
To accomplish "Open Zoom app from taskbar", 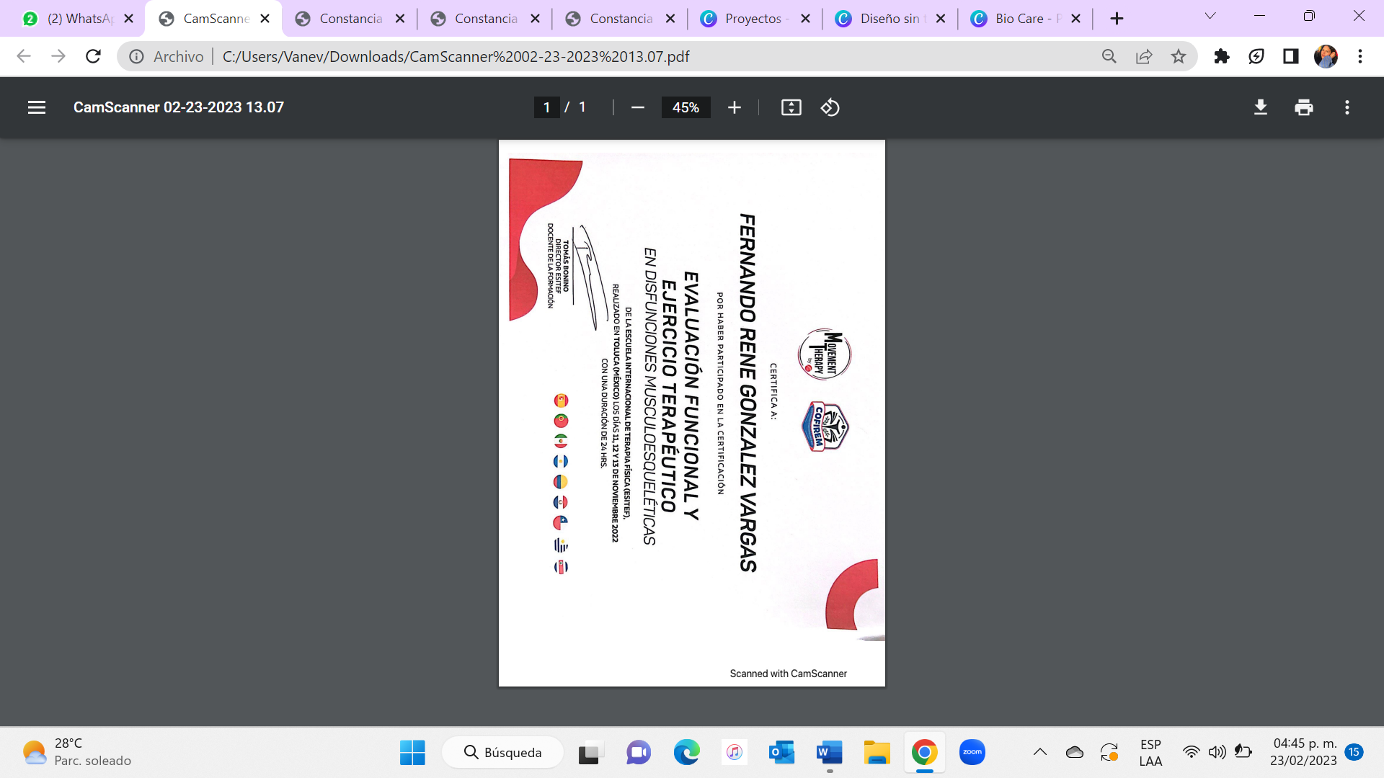I will 972,752.
